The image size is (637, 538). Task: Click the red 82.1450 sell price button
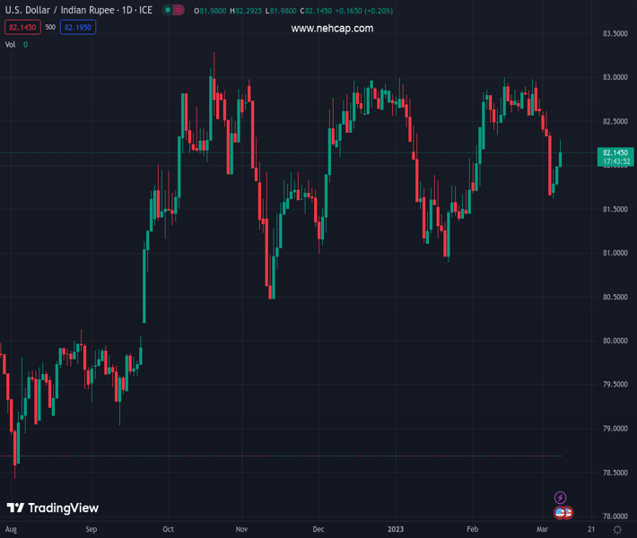[21, 27]
